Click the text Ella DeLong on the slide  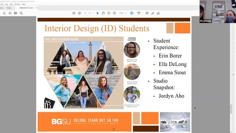[x=173, y=64]
